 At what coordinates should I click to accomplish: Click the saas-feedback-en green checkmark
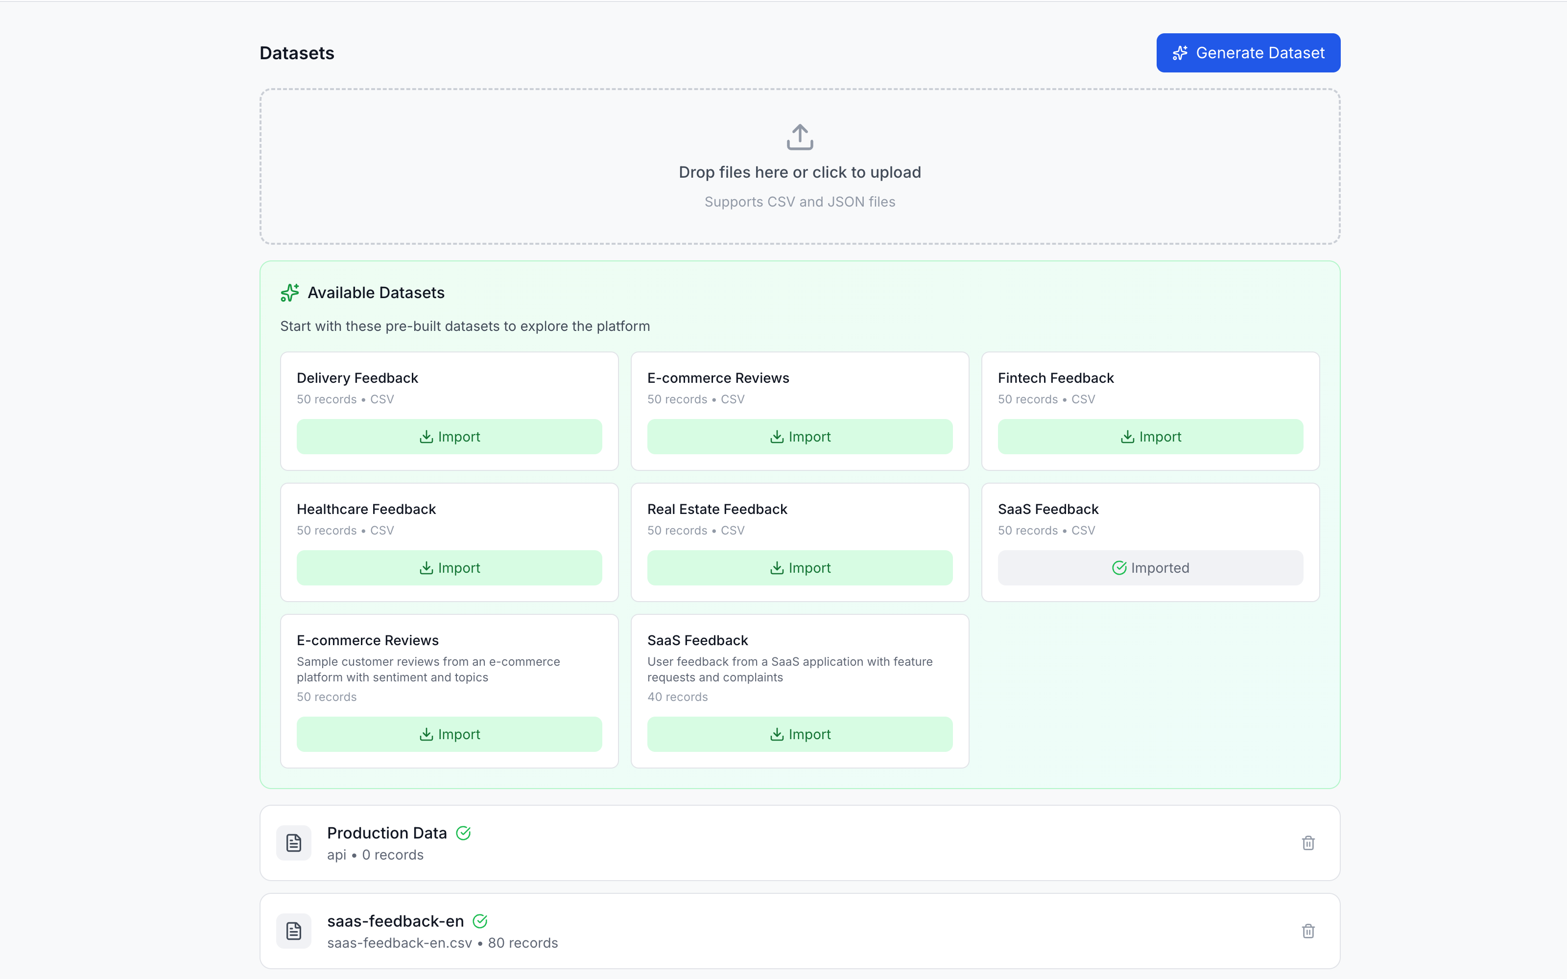click(x=480, y=921)
